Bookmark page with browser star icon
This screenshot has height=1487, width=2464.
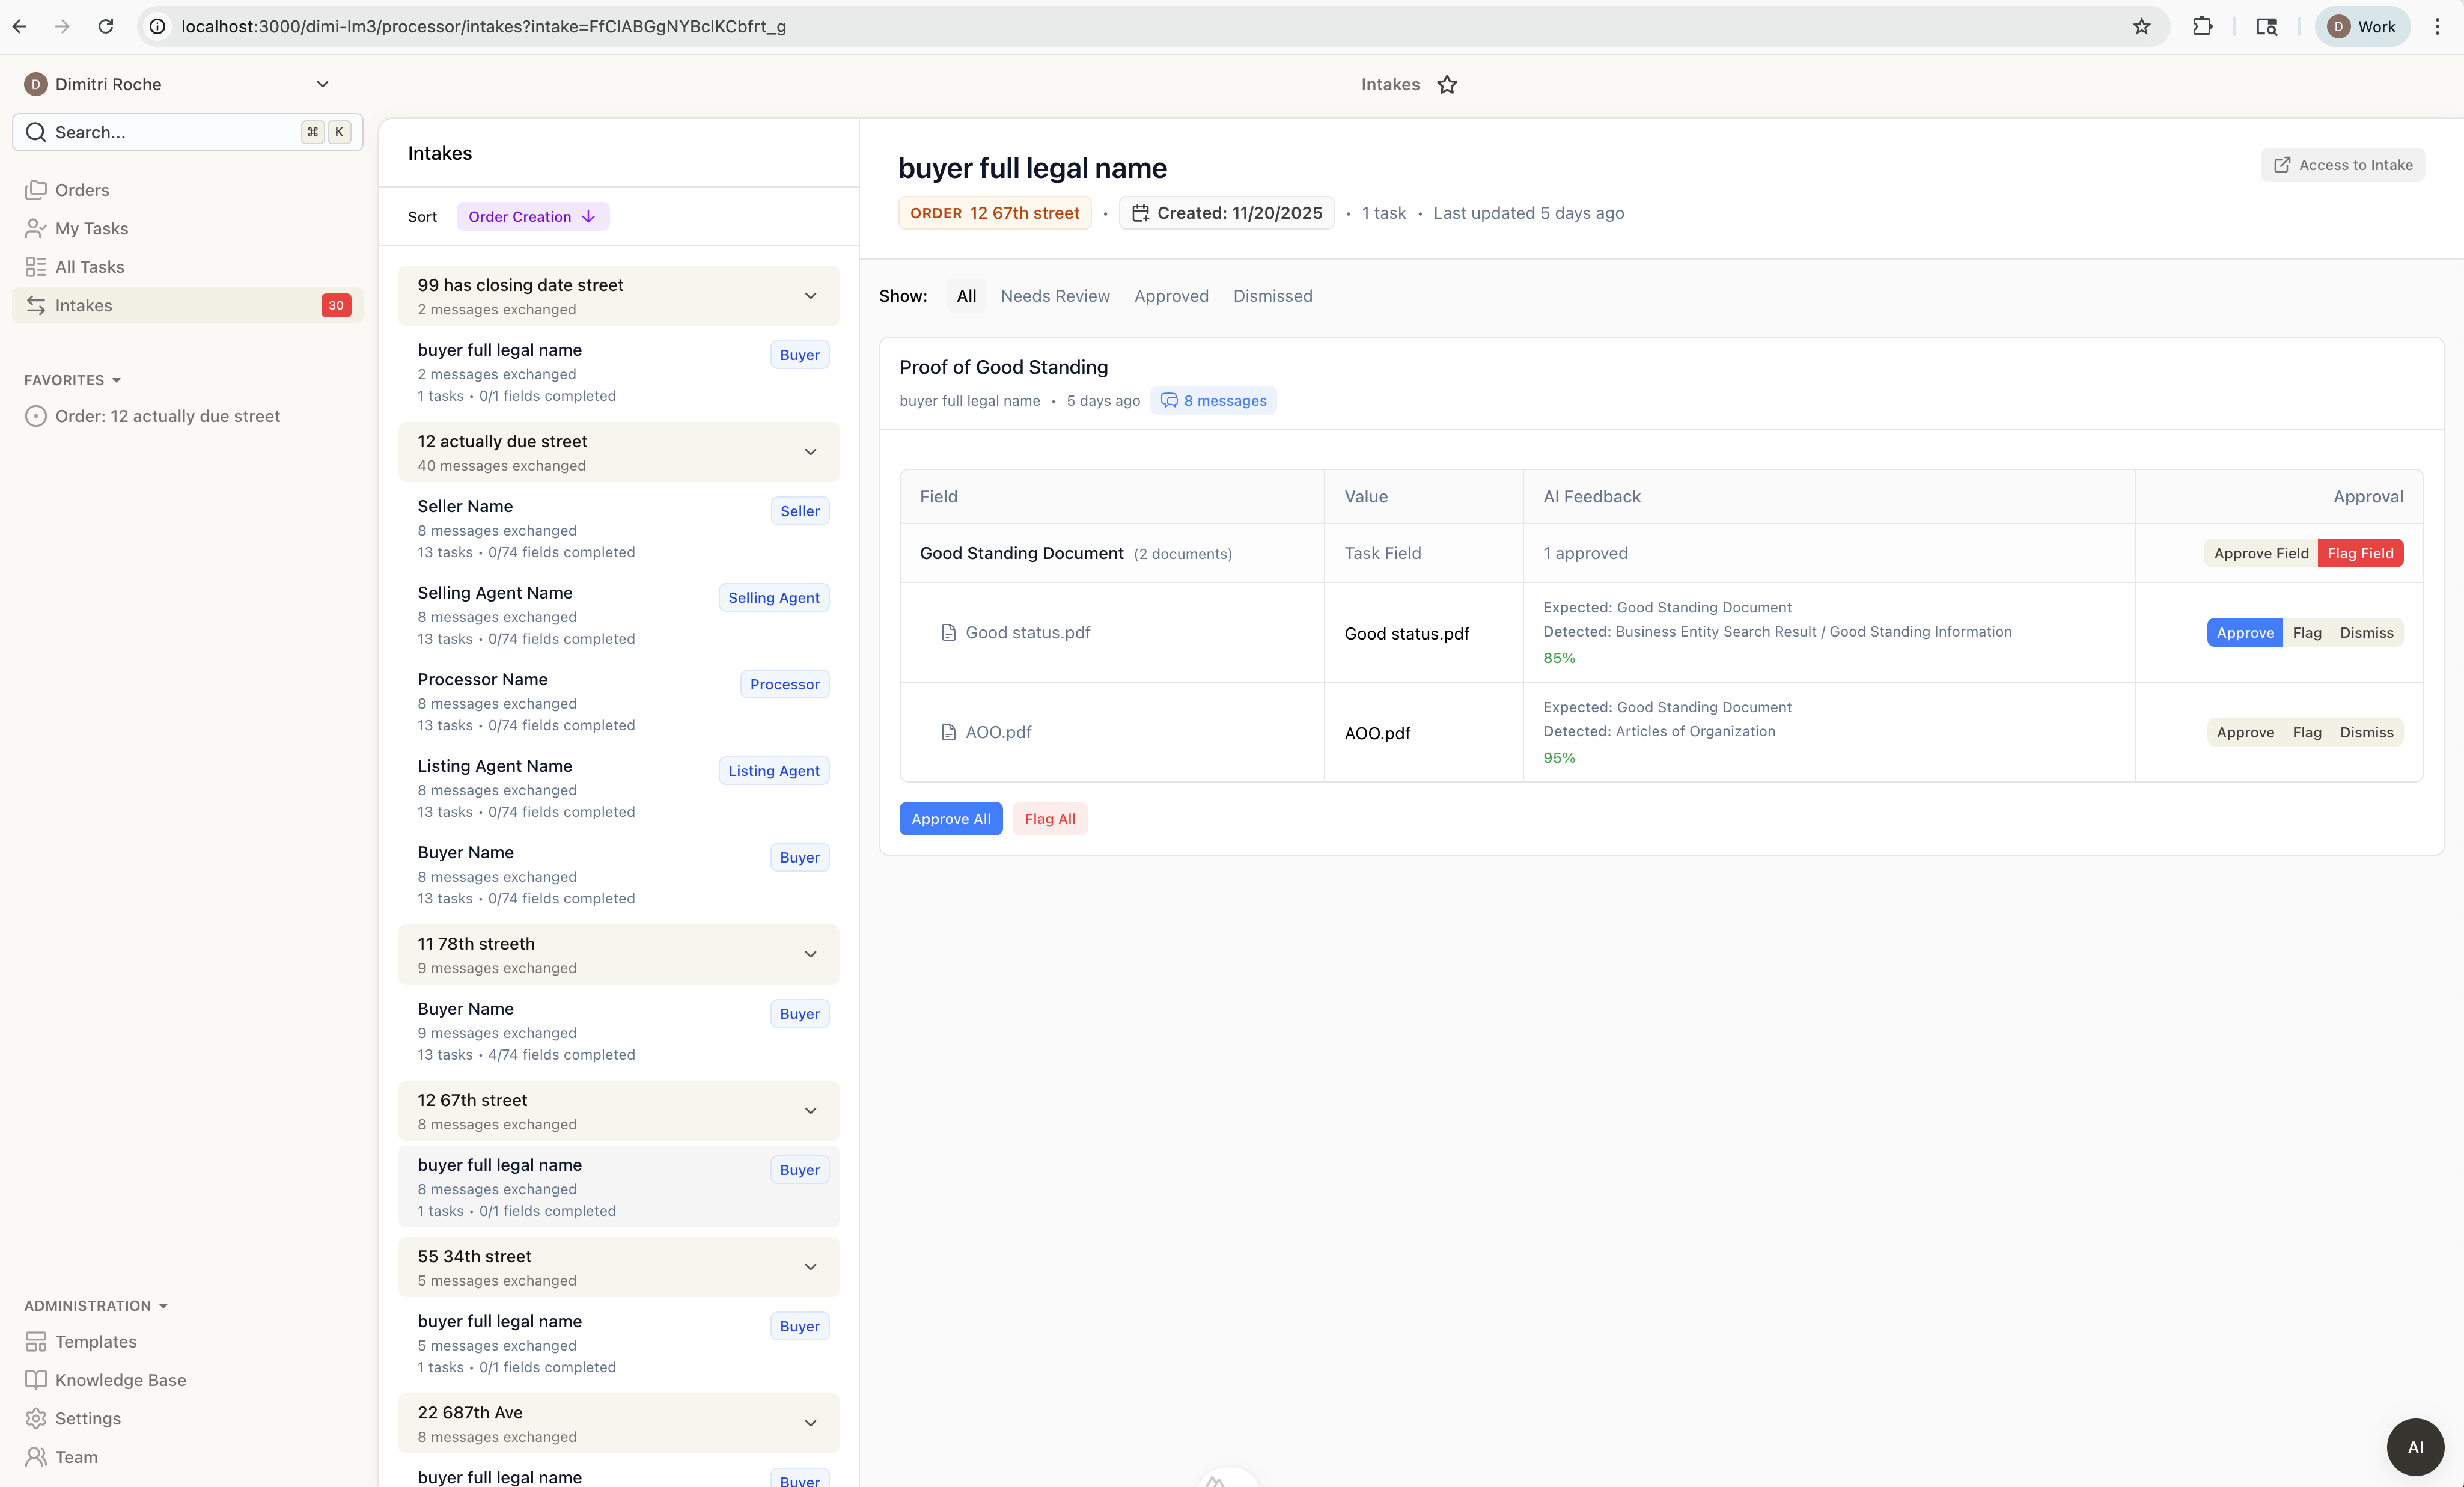[2141, 27]
